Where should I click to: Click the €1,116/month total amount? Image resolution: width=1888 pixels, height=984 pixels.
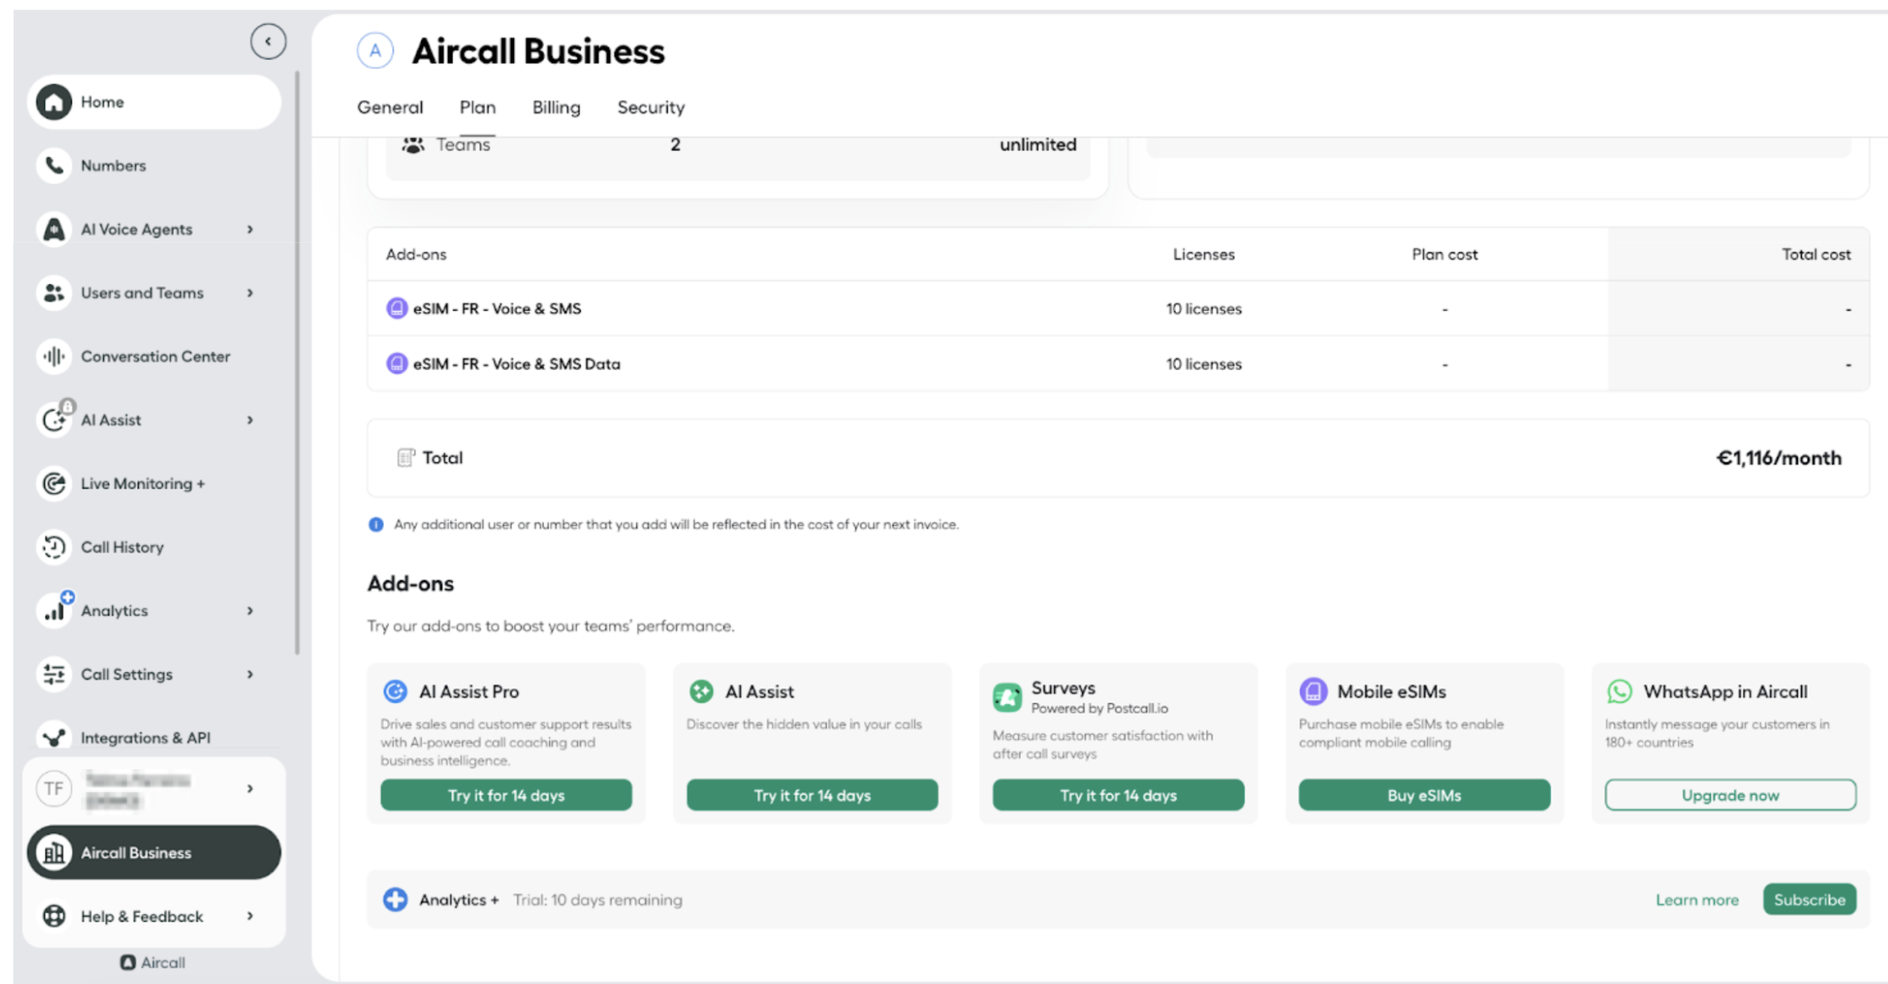click(x=1779, y=458)
